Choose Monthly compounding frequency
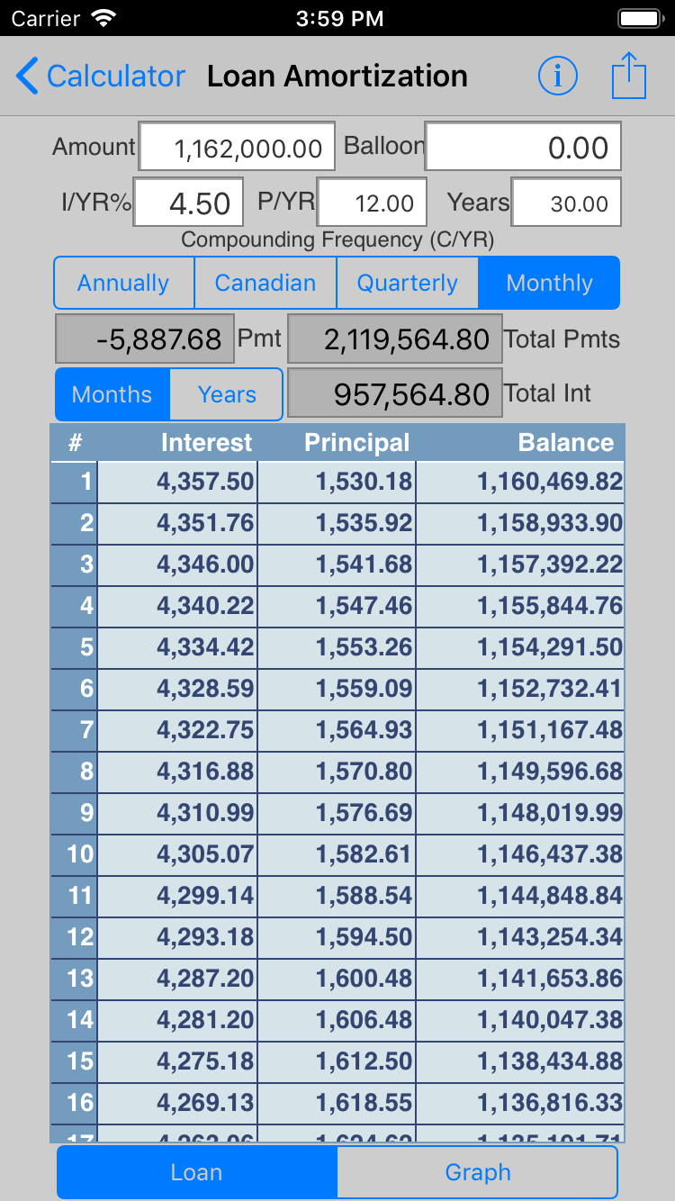Screen dimensions: 675x1201 (549, 283)
